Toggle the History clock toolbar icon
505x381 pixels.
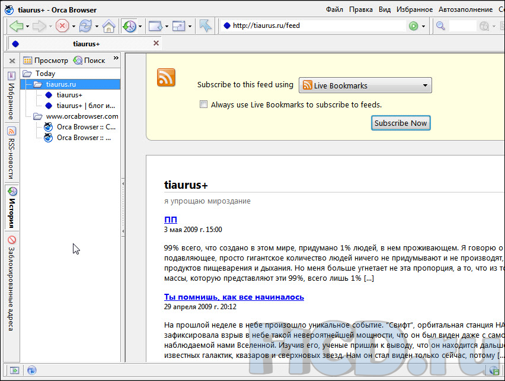tap(129, 26)
